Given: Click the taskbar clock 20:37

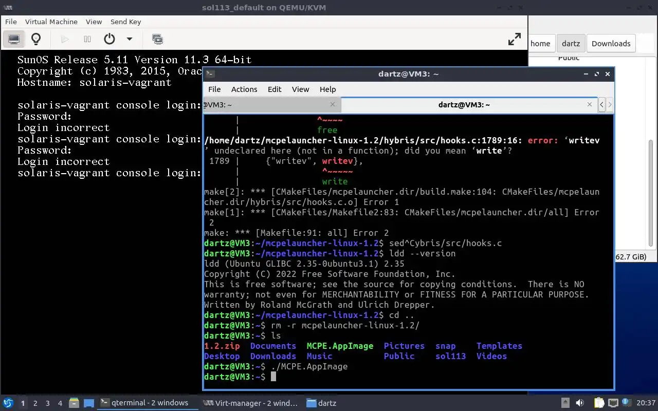Looking at the screenshot, I should pos(646,403).
